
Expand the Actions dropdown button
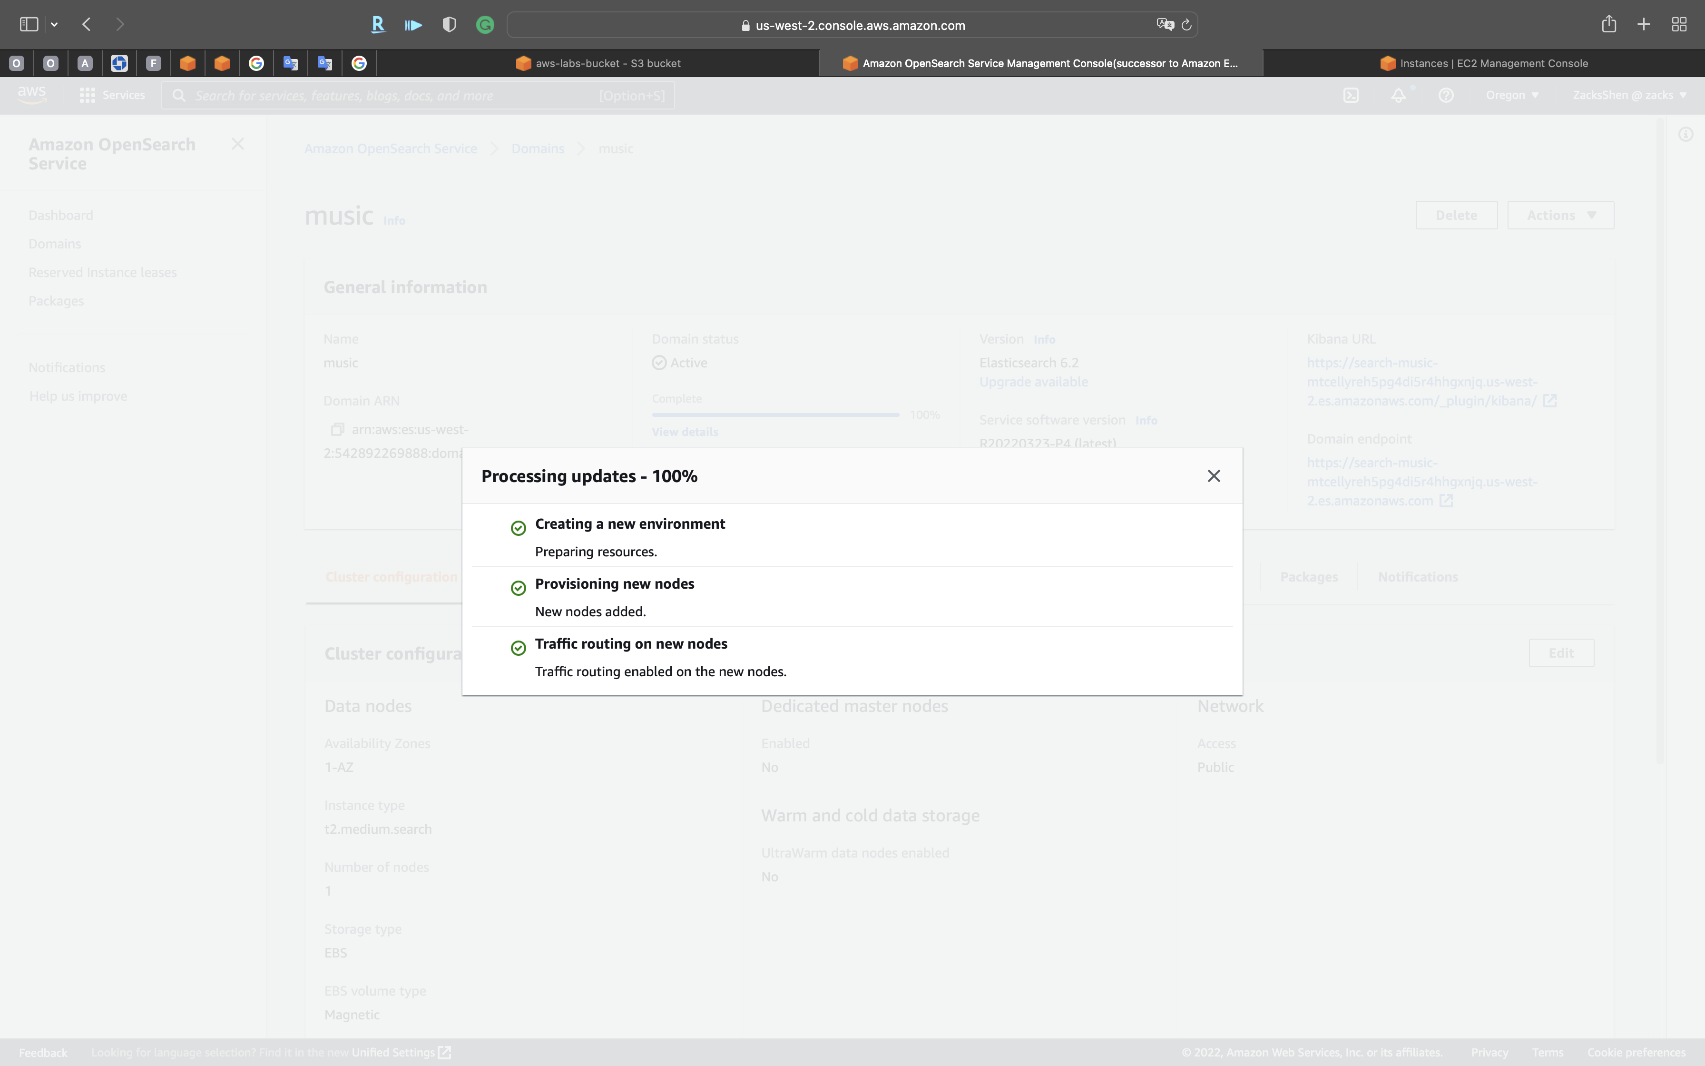(x=1560, y=215)
